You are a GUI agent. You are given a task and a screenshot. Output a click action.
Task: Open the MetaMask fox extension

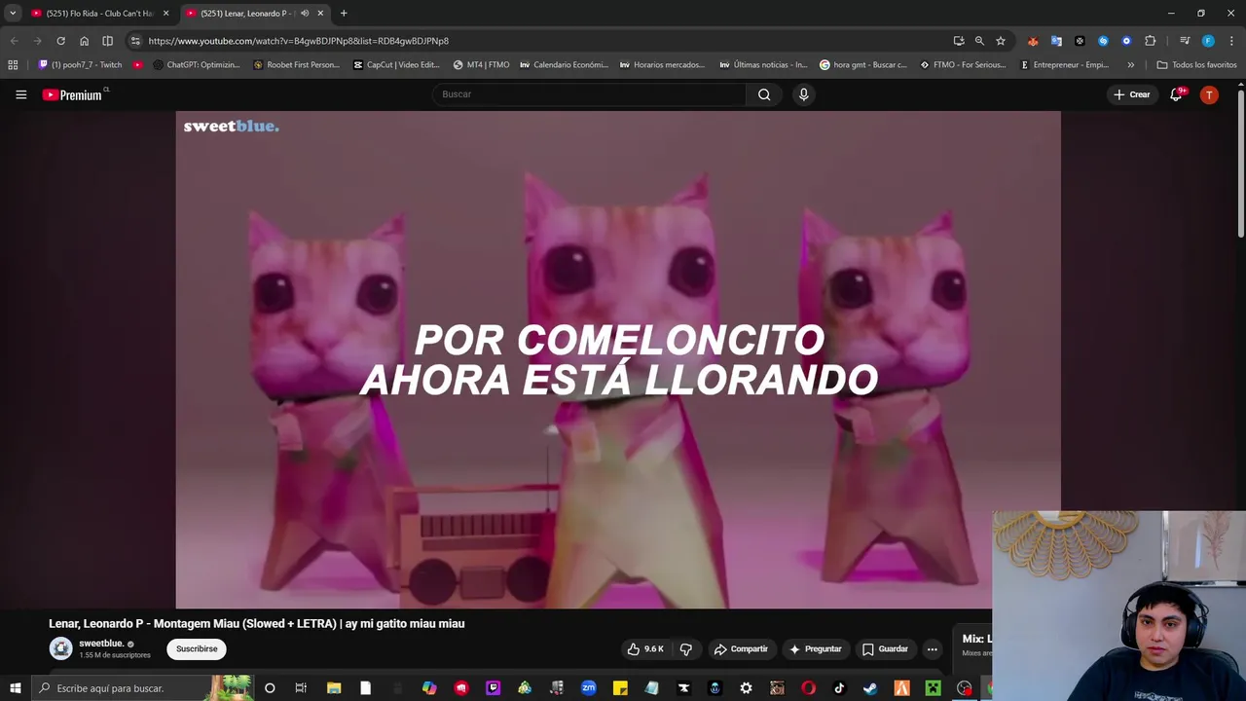click(x=1033, y=41)
